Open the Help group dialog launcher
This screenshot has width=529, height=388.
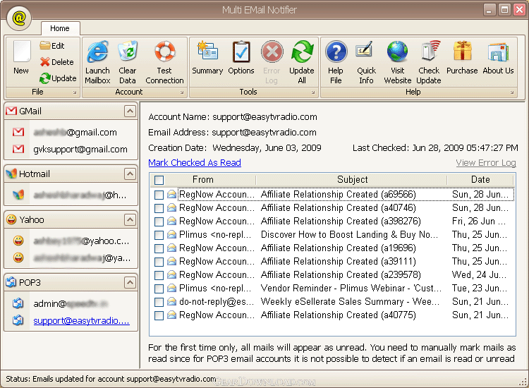512,92
